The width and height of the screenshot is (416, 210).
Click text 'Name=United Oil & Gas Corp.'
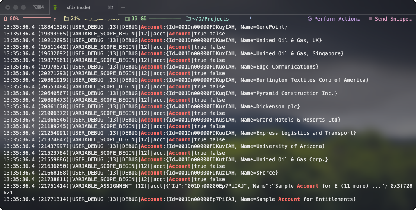point(282,159)
